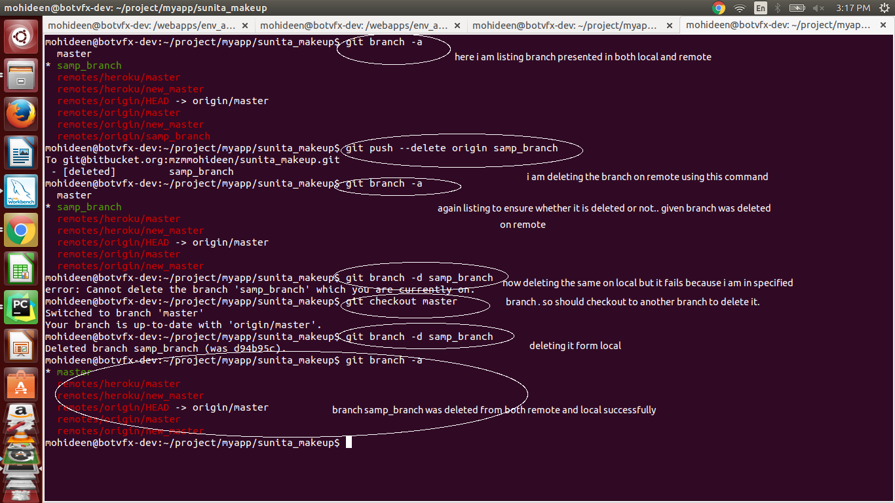The height and width of the screenshot is (503, 895).
Task: Click the muted volume indicator
Action: click(819, 8)
